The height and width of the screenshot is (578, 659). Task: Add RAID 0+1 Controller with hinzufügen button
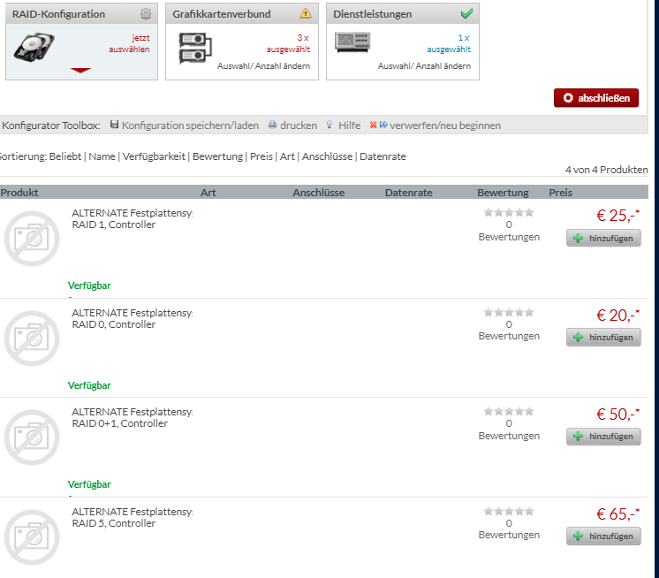[x=603, y=437]
